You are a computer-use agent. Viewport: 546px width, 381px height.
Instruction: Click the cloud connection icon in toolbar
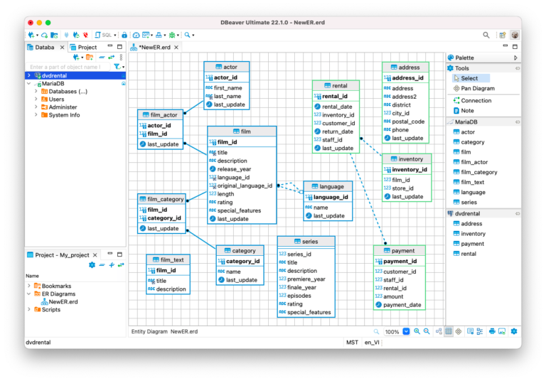[44, 35]
